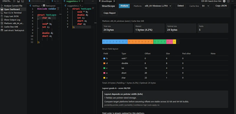236x114 pixels.
Task: Click the Wasted 1 bytes (4.2%) card
Action: (x=149, y=28)
